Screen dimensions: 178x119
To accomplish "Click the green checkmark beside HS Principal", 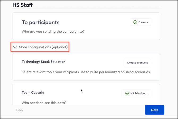I will coord(127,93).
